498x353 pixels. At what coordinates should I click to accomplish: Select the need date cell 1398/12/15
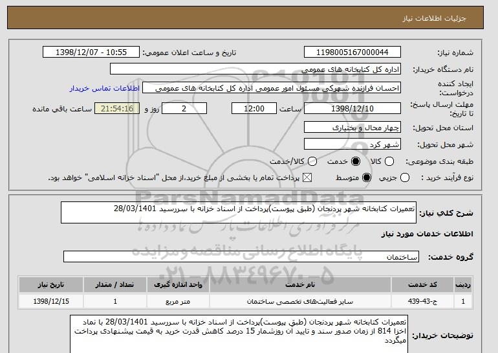pos(51,301)
